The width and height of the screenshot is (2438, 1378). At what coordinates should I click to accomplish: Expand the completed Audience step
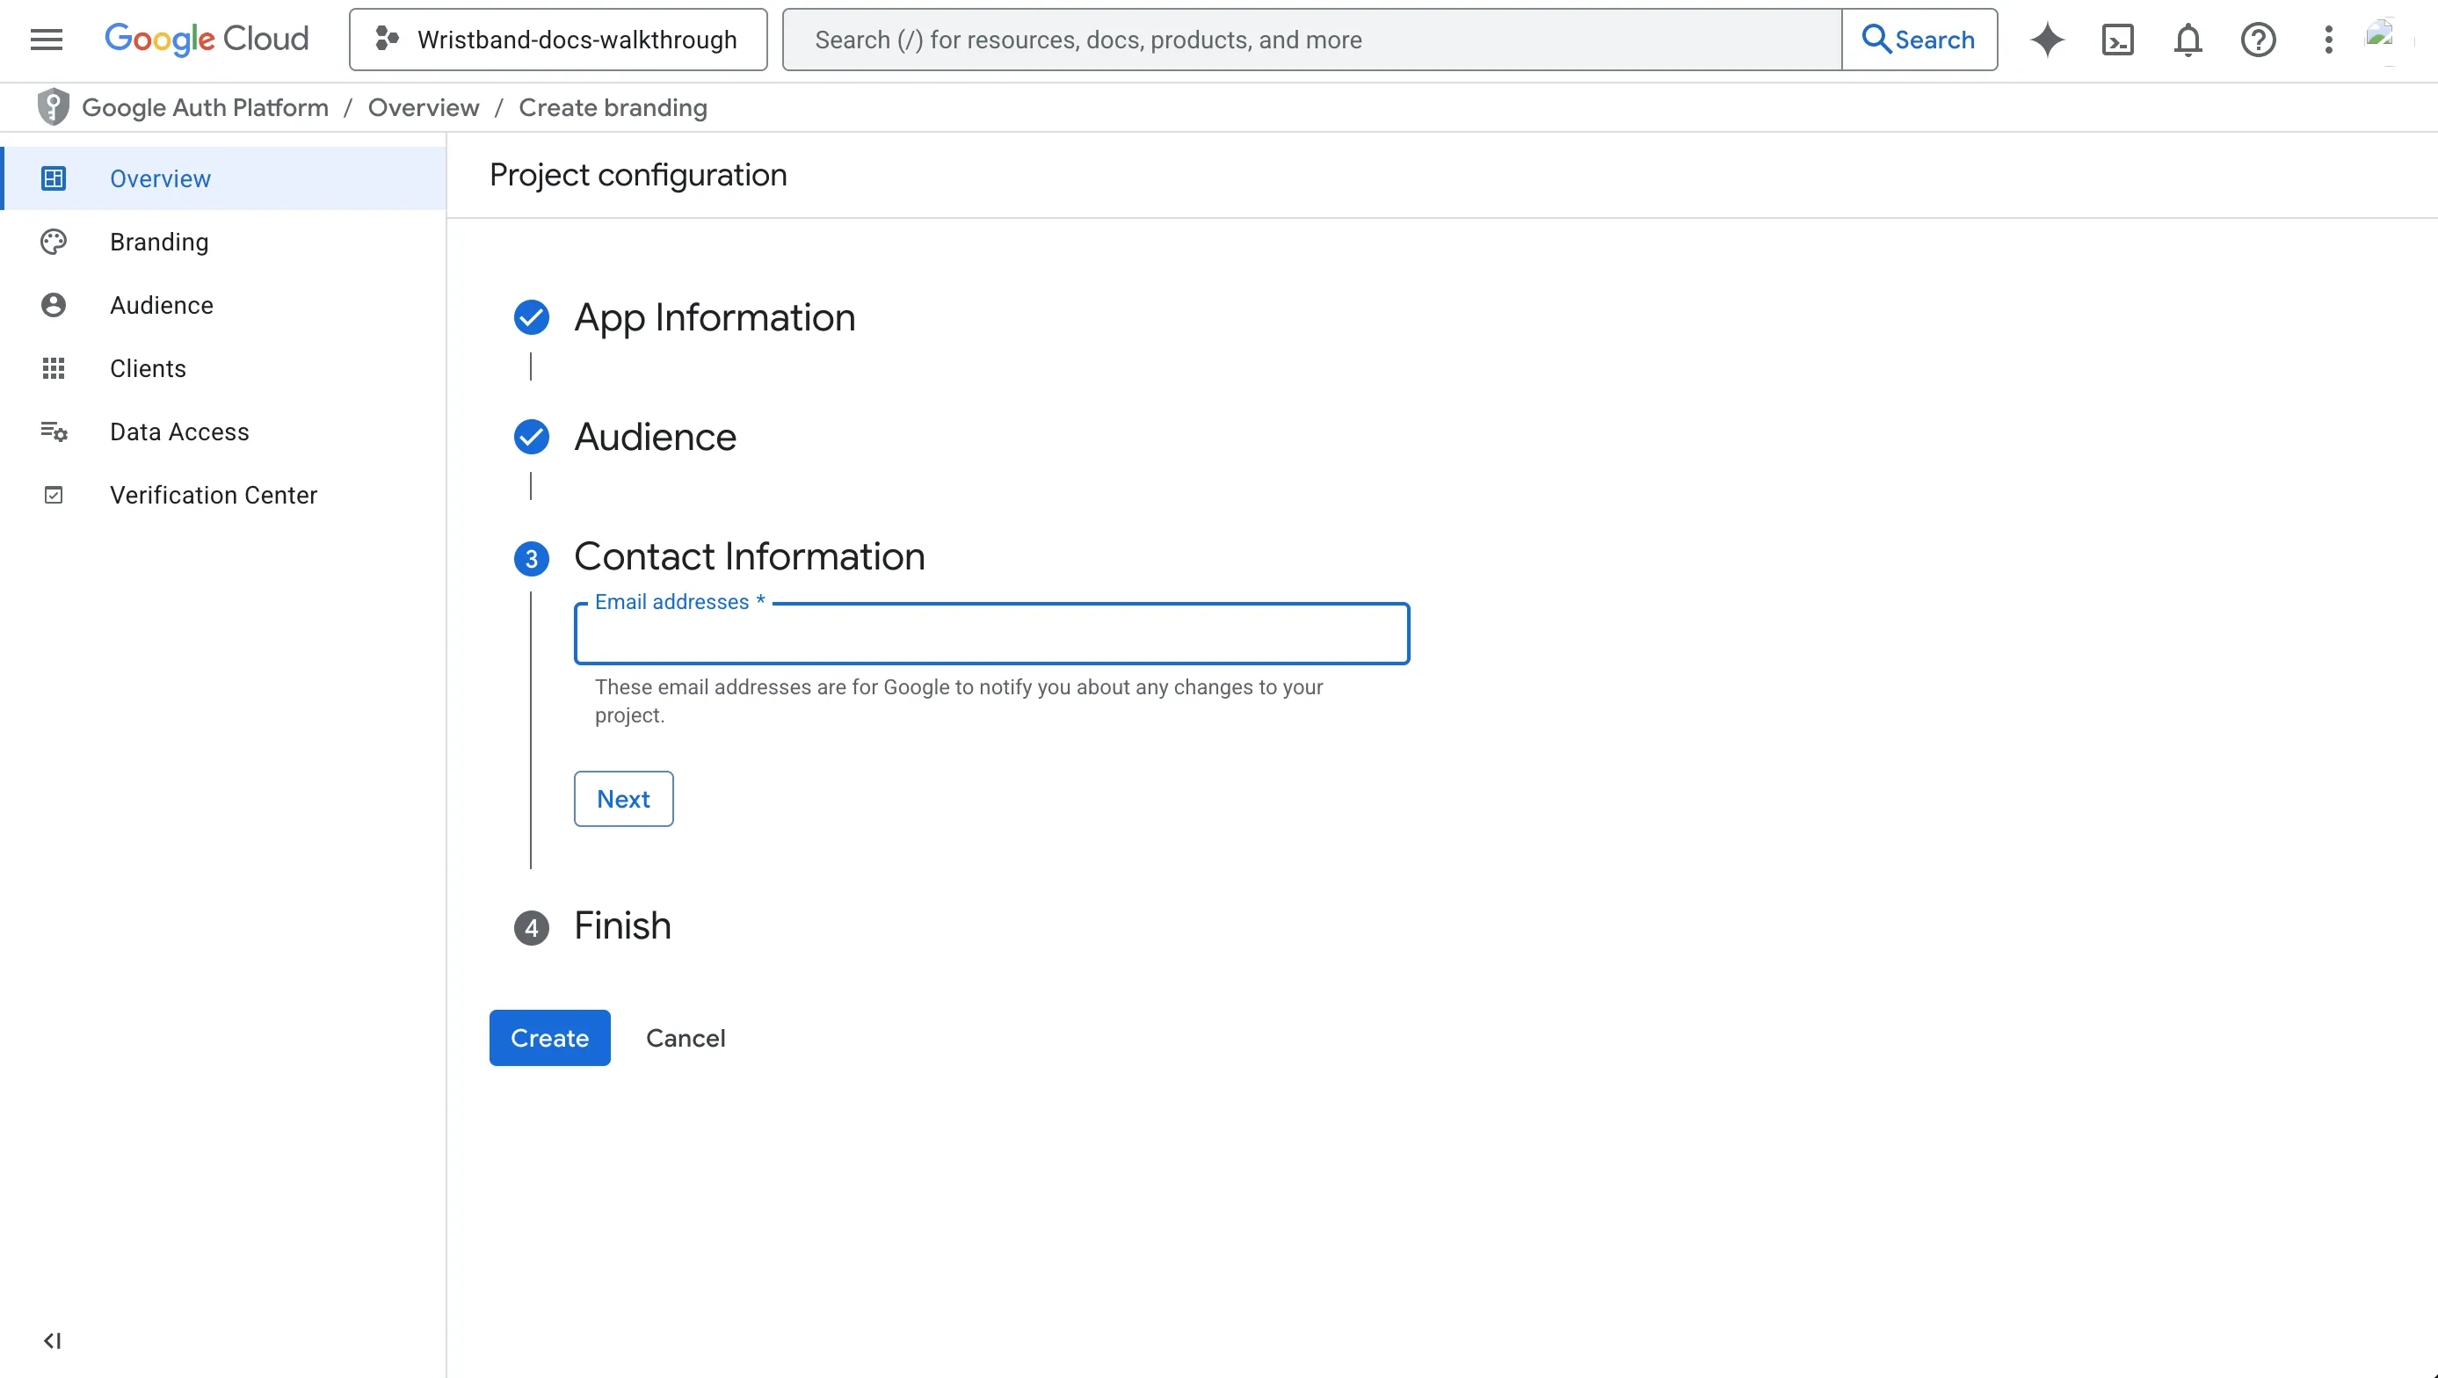(655, 436)
